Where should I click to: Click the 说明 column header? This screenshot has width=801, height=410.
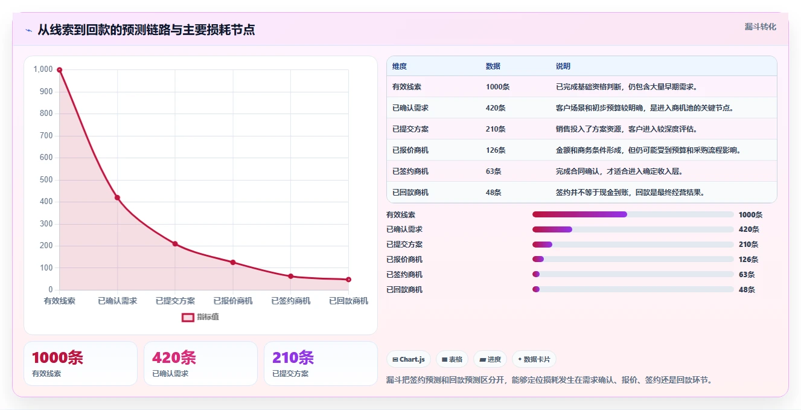(563, 66)
